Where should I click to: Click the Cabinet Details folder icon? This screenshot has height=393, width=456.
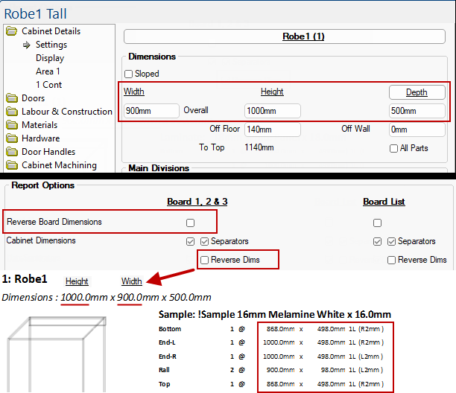click(x=12, y=31)
